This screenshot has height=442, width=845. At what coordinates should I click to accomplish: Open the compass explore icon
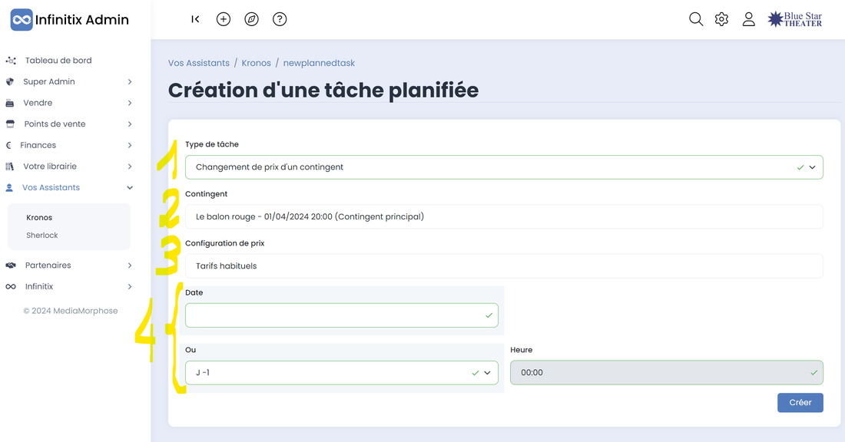click(x=251, y=19)
